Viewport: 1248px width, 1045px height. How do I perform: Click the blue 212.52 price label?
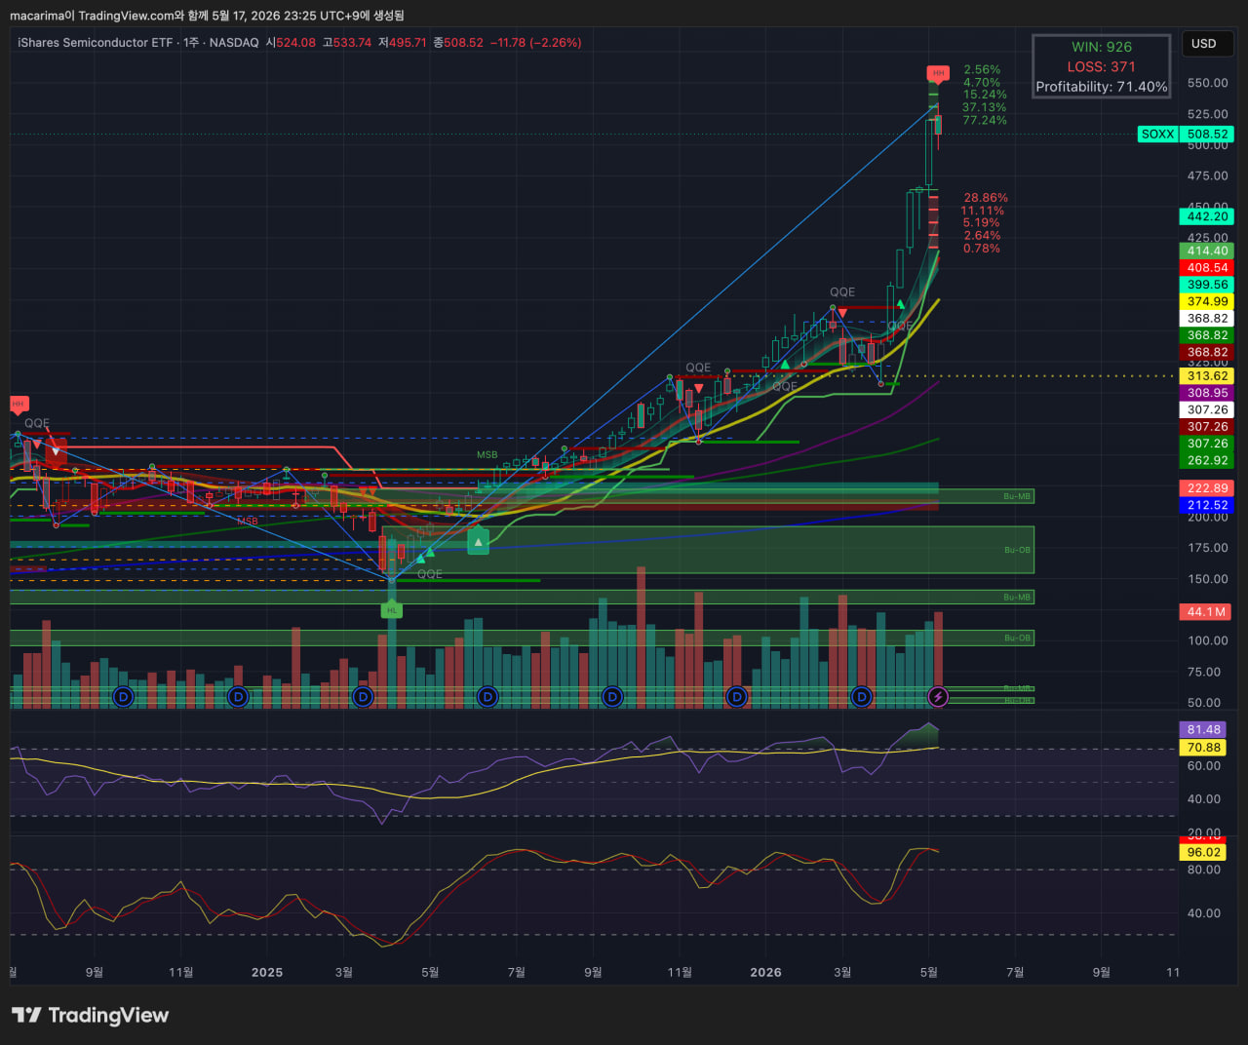pyautogui.click(x=1207, y=506)
